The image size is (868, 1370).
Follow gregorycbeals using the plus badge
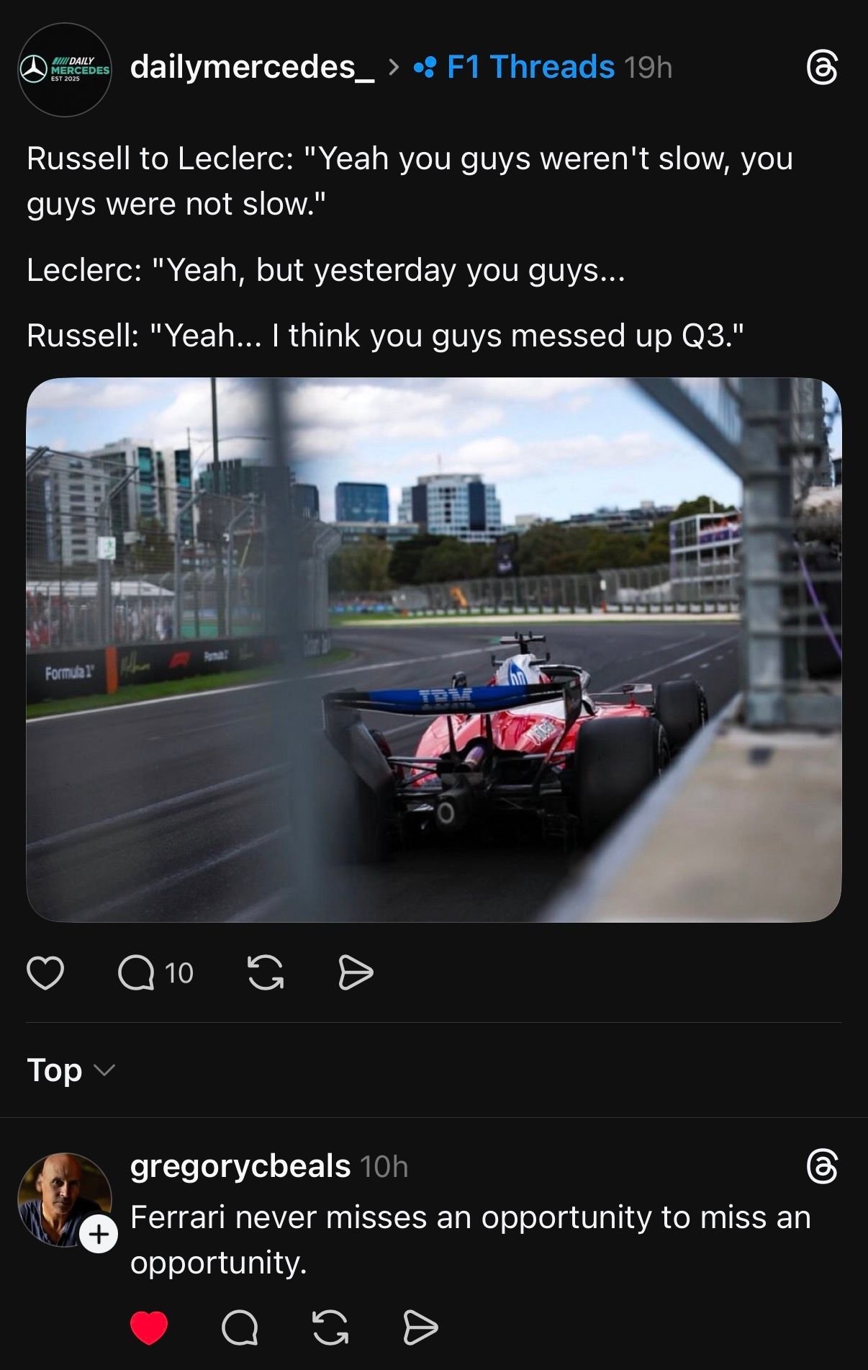tap(99, 1234)
